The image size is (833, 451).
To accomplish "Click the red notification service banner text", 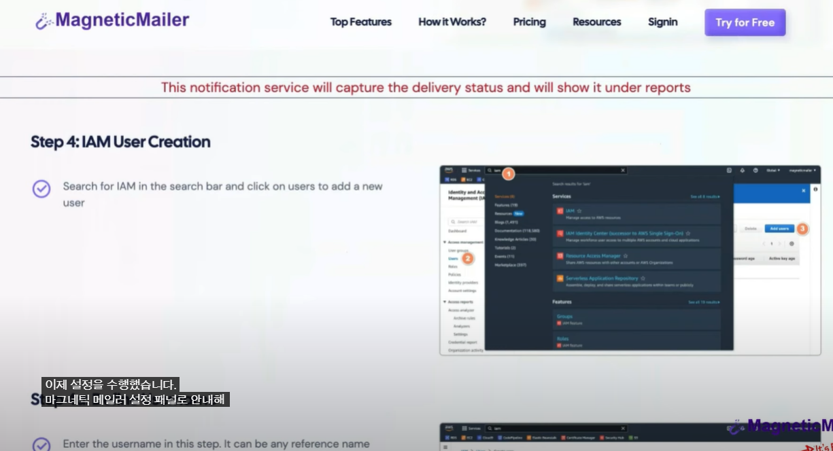I will [x=426, y=87].
